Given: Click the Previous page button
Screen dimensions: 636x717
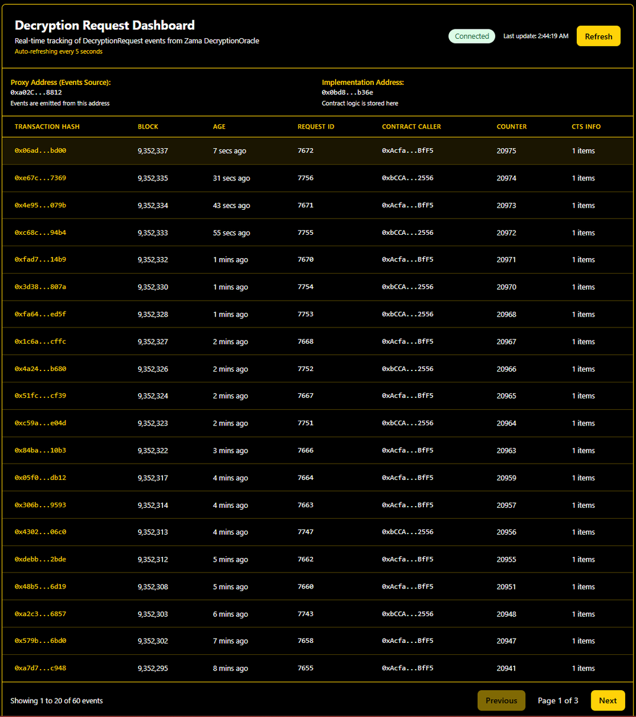Looking at the screenshot, I should click(502, 701).
